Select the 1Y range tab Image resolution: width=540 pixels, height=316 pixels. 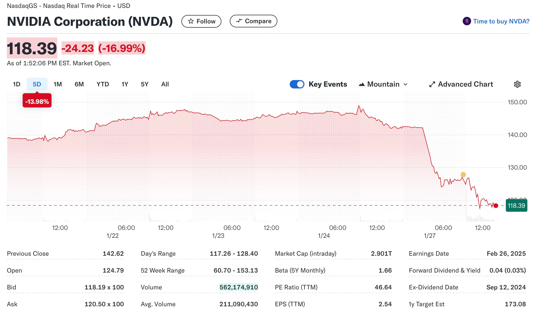pyautogui.click(x=125, y=84)
